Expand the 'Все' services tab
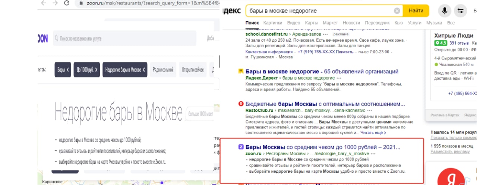The image size is (477, 185). point(451,23)
